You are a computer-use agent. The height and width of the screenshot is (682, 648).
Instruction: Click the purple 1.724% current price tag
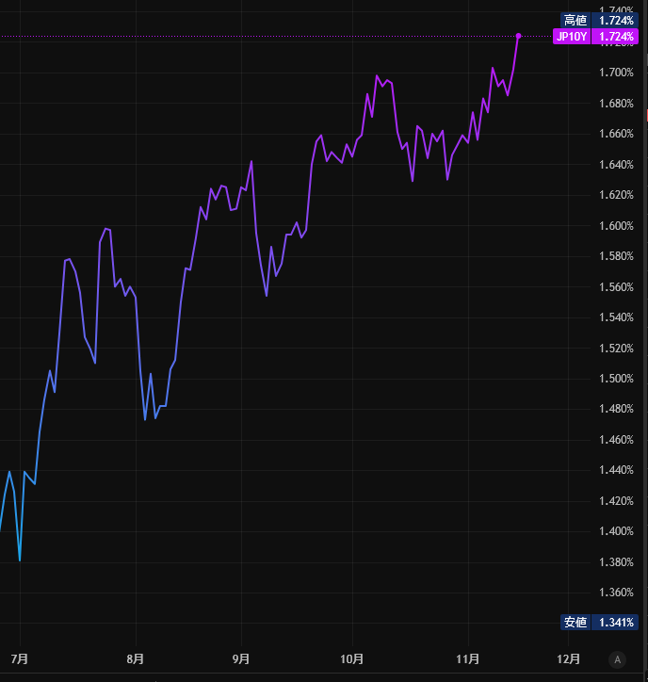coord(616,37)
